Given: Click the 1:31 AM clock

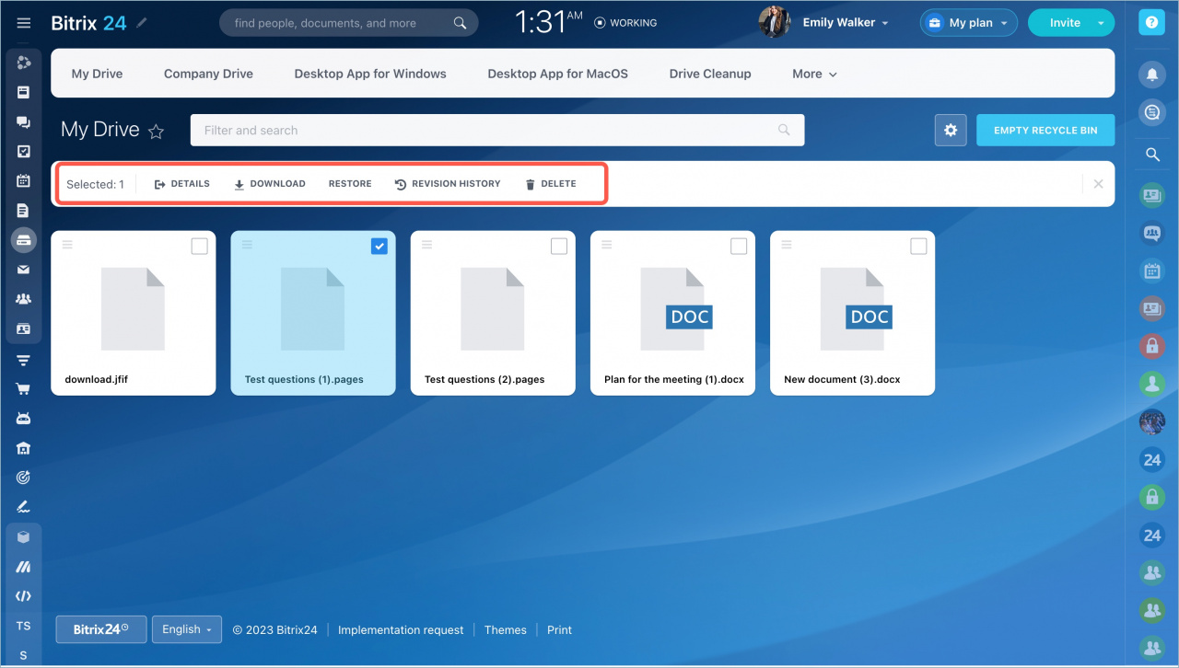Looking at the screenshot, I should 549,22.
